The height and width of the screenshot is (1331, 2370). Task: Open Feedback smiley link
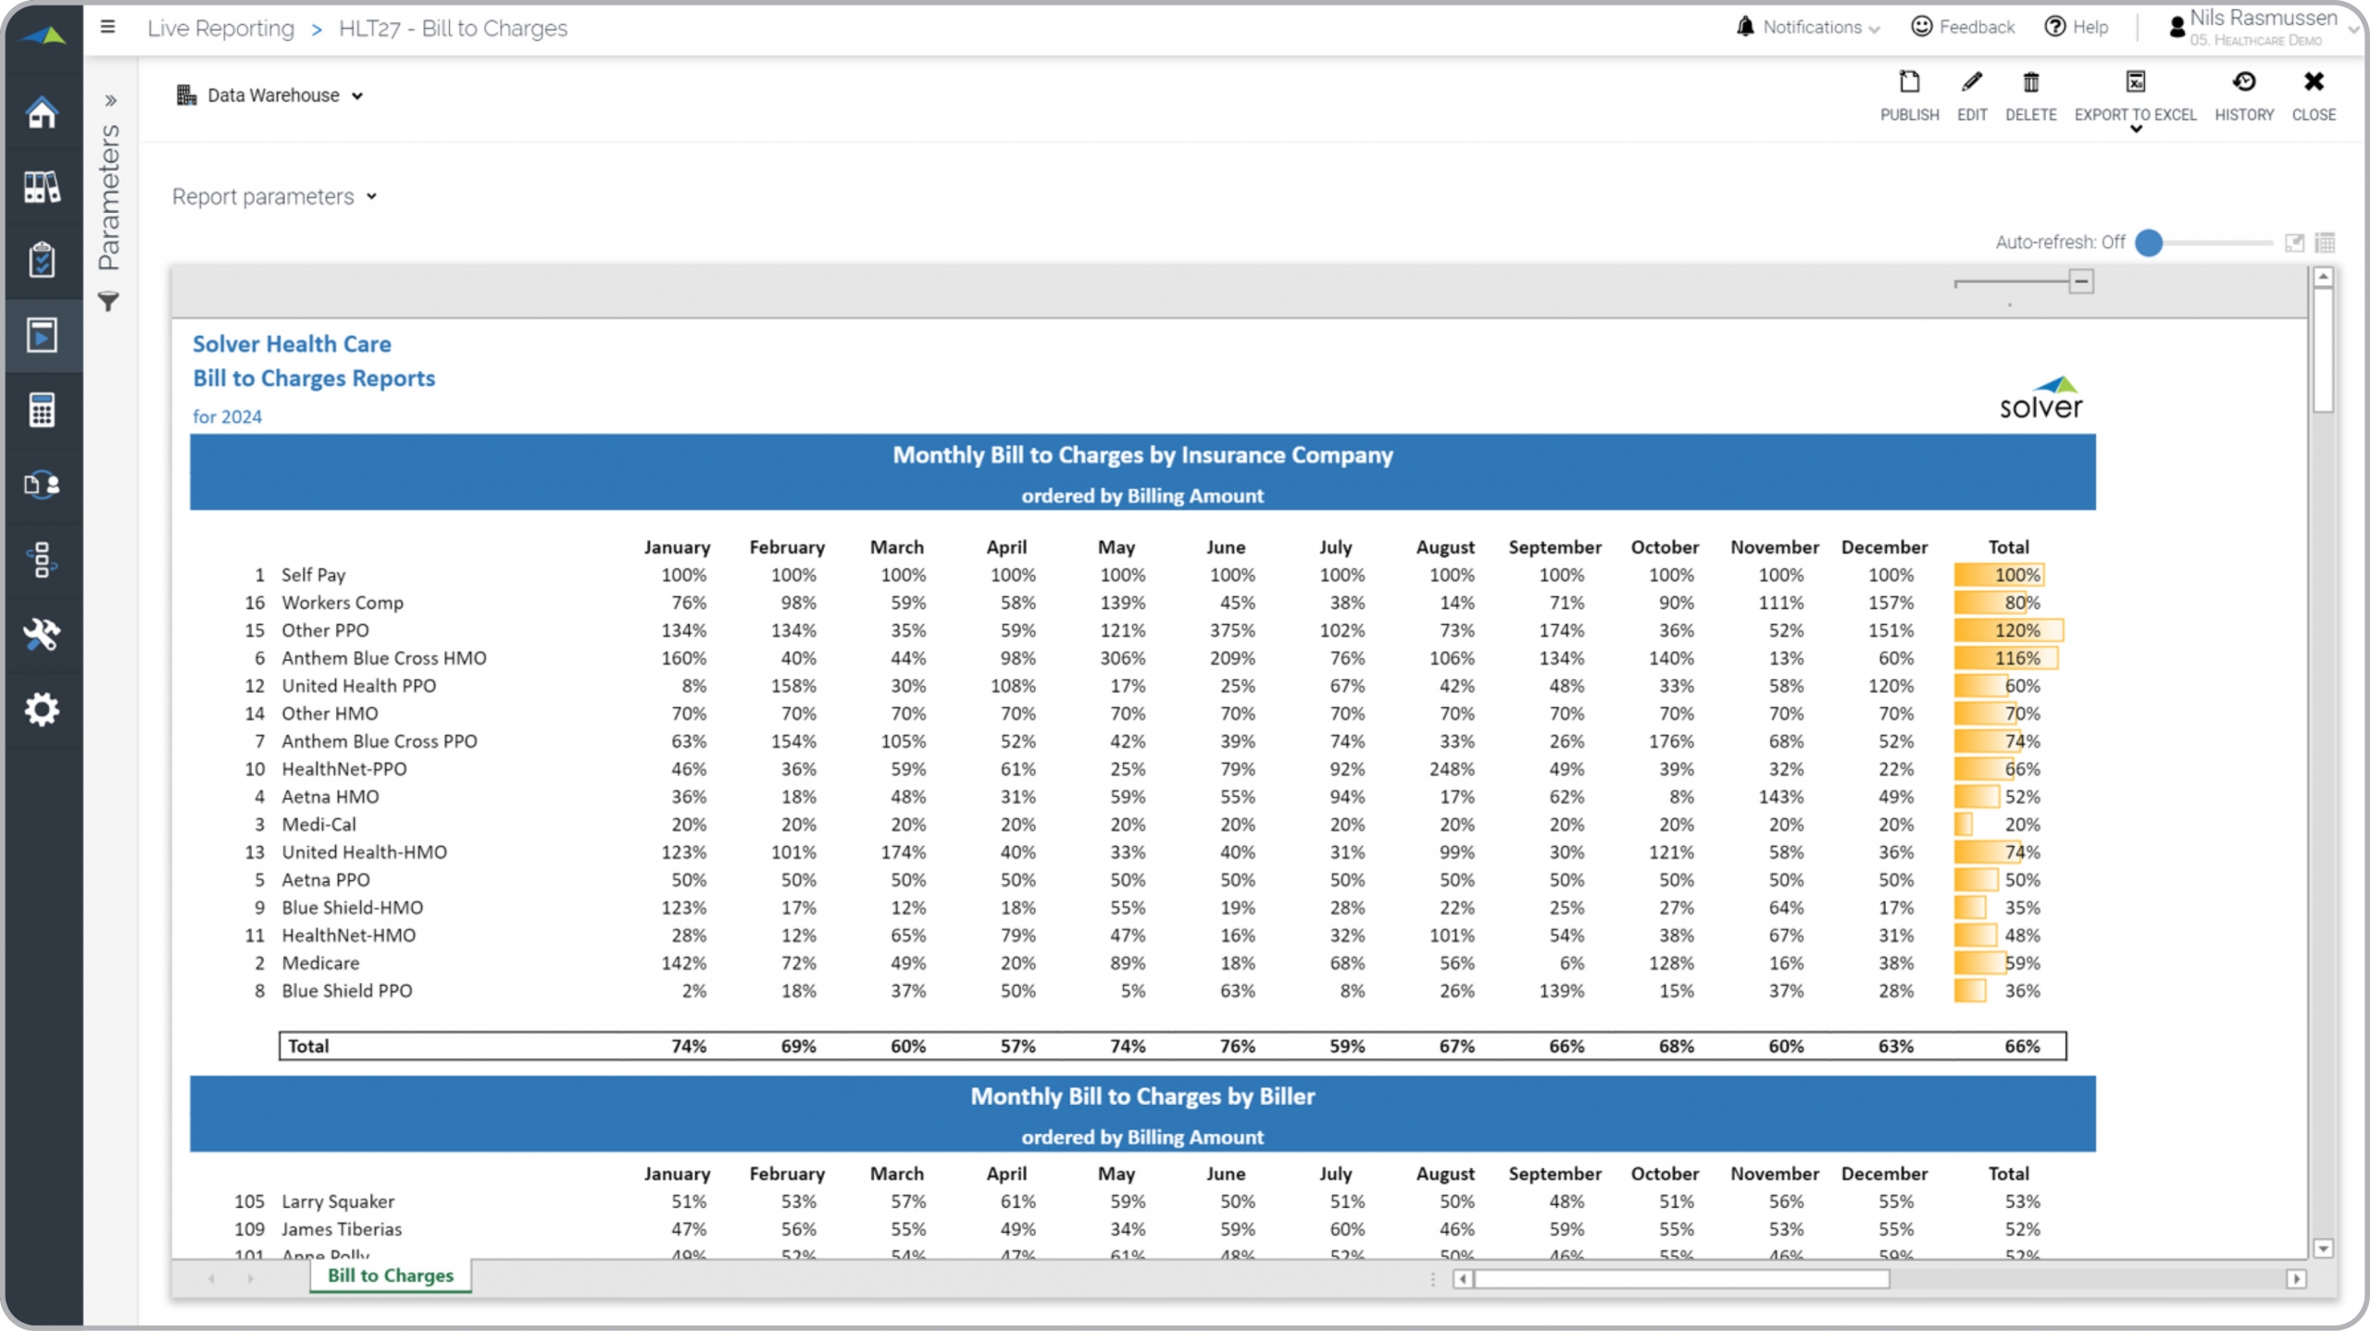1963,27
